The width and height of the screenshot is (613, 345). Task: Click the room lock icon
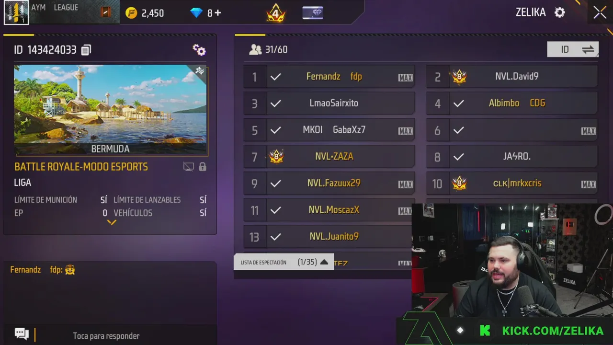point(203,167)
